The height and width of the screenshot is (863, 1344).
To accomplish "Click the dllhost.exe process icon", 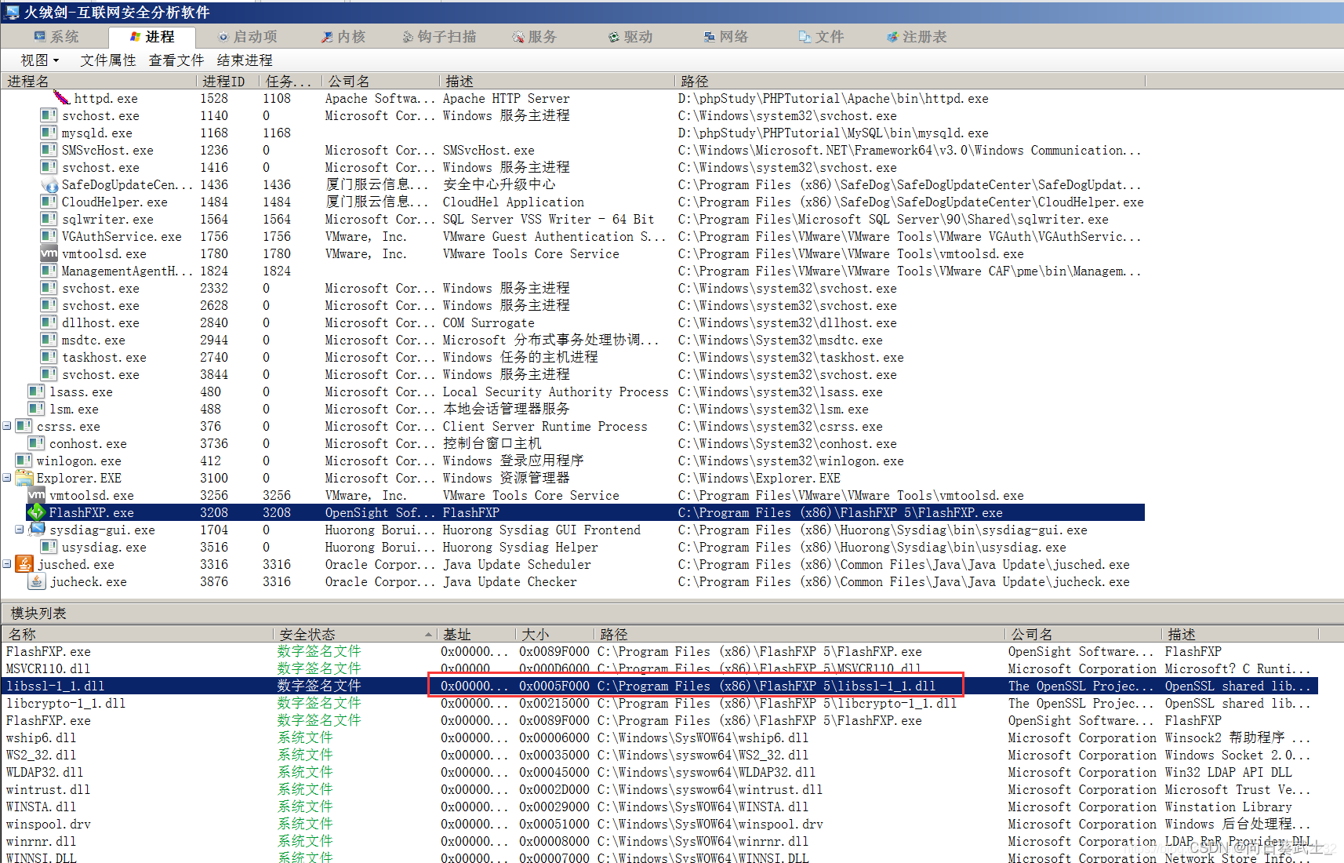I will [x=49, y=322].
